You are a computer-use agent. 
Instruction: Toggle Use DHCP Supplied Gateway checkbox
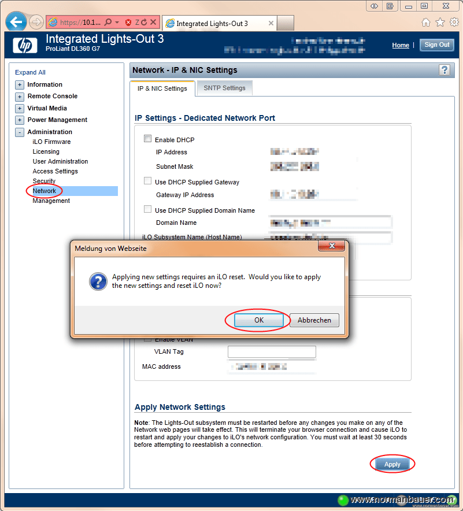147,181
